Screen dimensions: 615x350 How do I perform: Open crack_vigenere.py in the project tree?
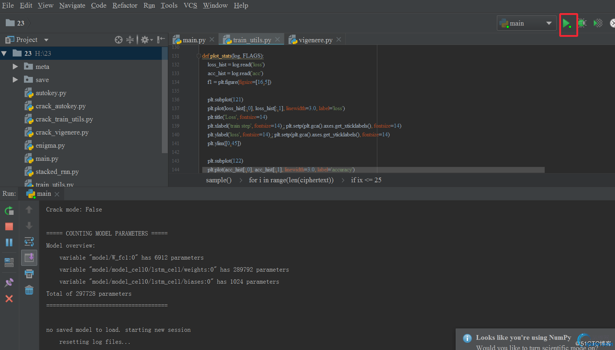coord(62,132)
